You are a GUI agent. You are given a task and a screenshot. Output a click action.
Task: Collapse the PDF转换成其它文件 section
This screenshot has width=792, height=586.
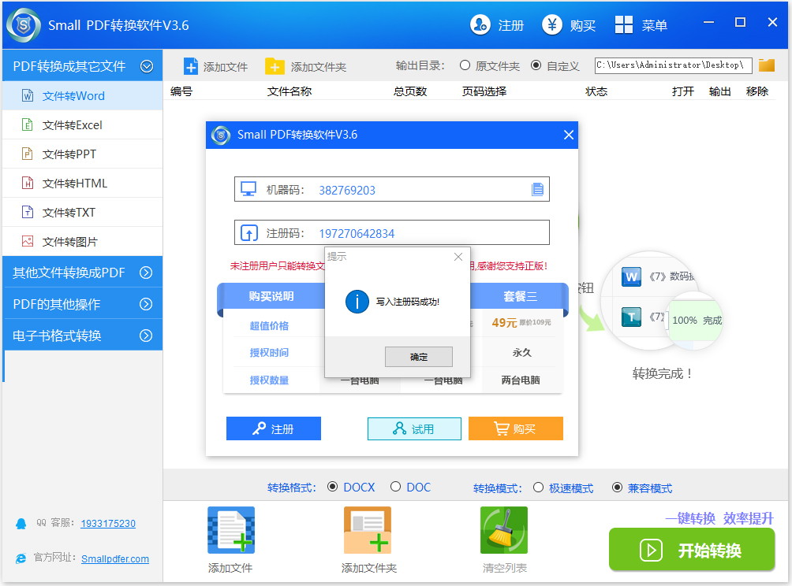(x=147, y=66)
